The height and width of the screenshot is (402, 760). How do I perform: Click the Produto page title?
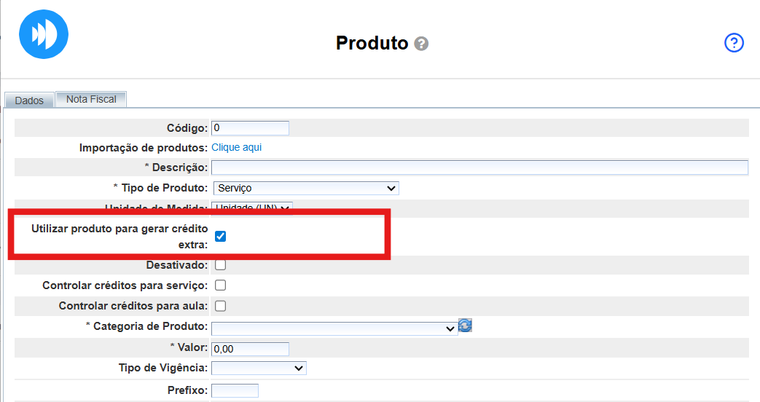coord(372,43)
